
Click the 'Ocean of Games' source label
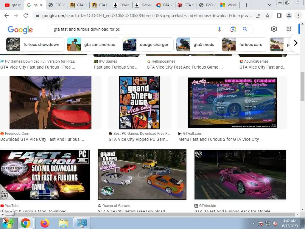pos(116,206)
